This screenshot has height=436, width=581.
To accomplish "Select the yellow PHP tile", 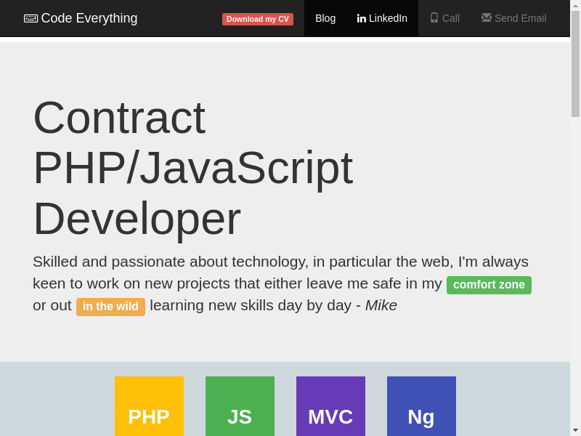I will (x=149, y=406).
